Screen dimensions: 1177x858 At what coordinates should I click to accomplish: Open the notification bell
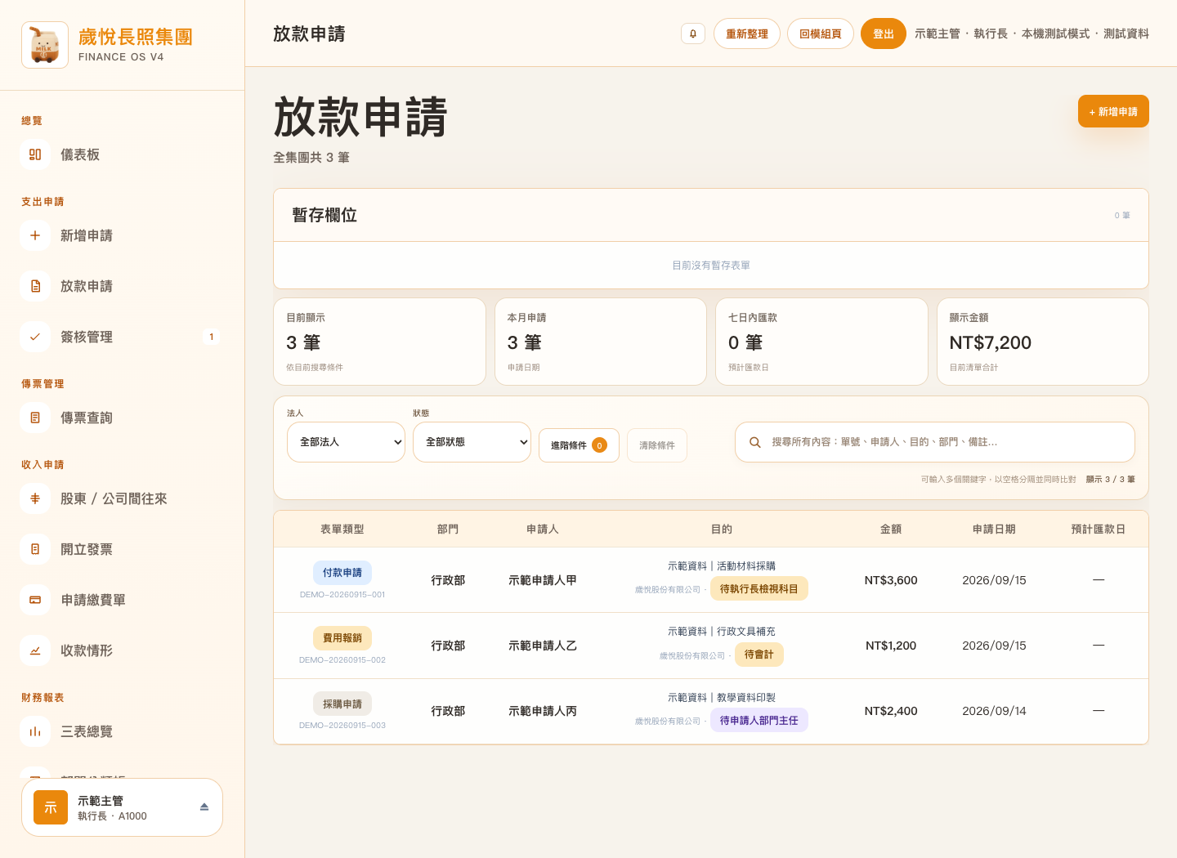693,34
